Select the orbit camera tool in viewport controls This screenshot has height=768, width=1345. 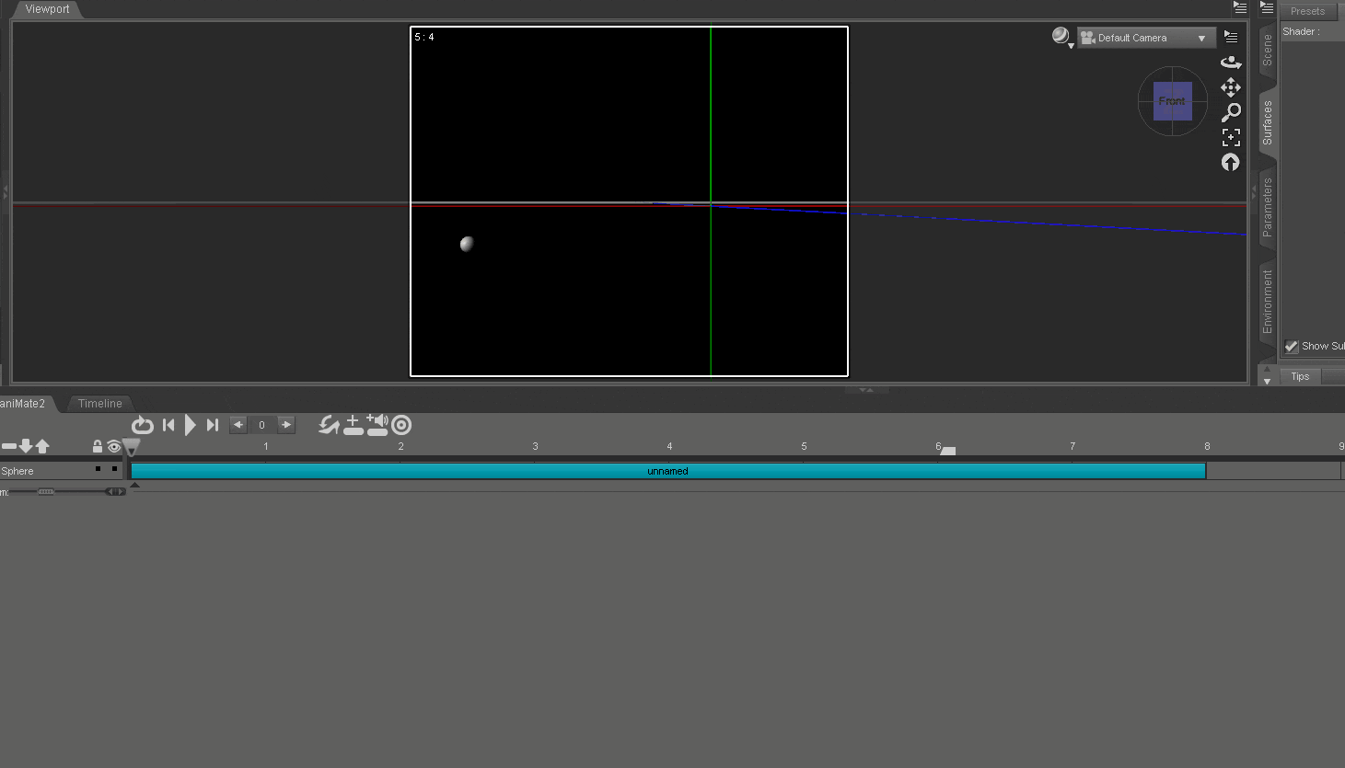(x=1231, y=62)
